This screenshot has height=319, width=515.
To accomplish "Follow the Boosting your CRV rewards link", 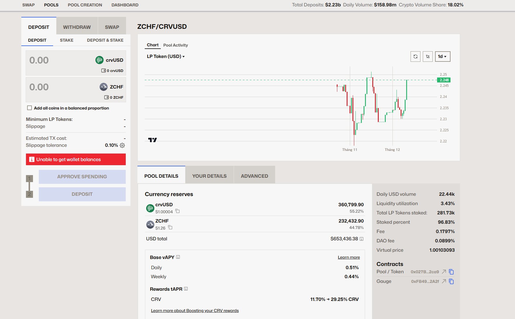I will point(195,311).
